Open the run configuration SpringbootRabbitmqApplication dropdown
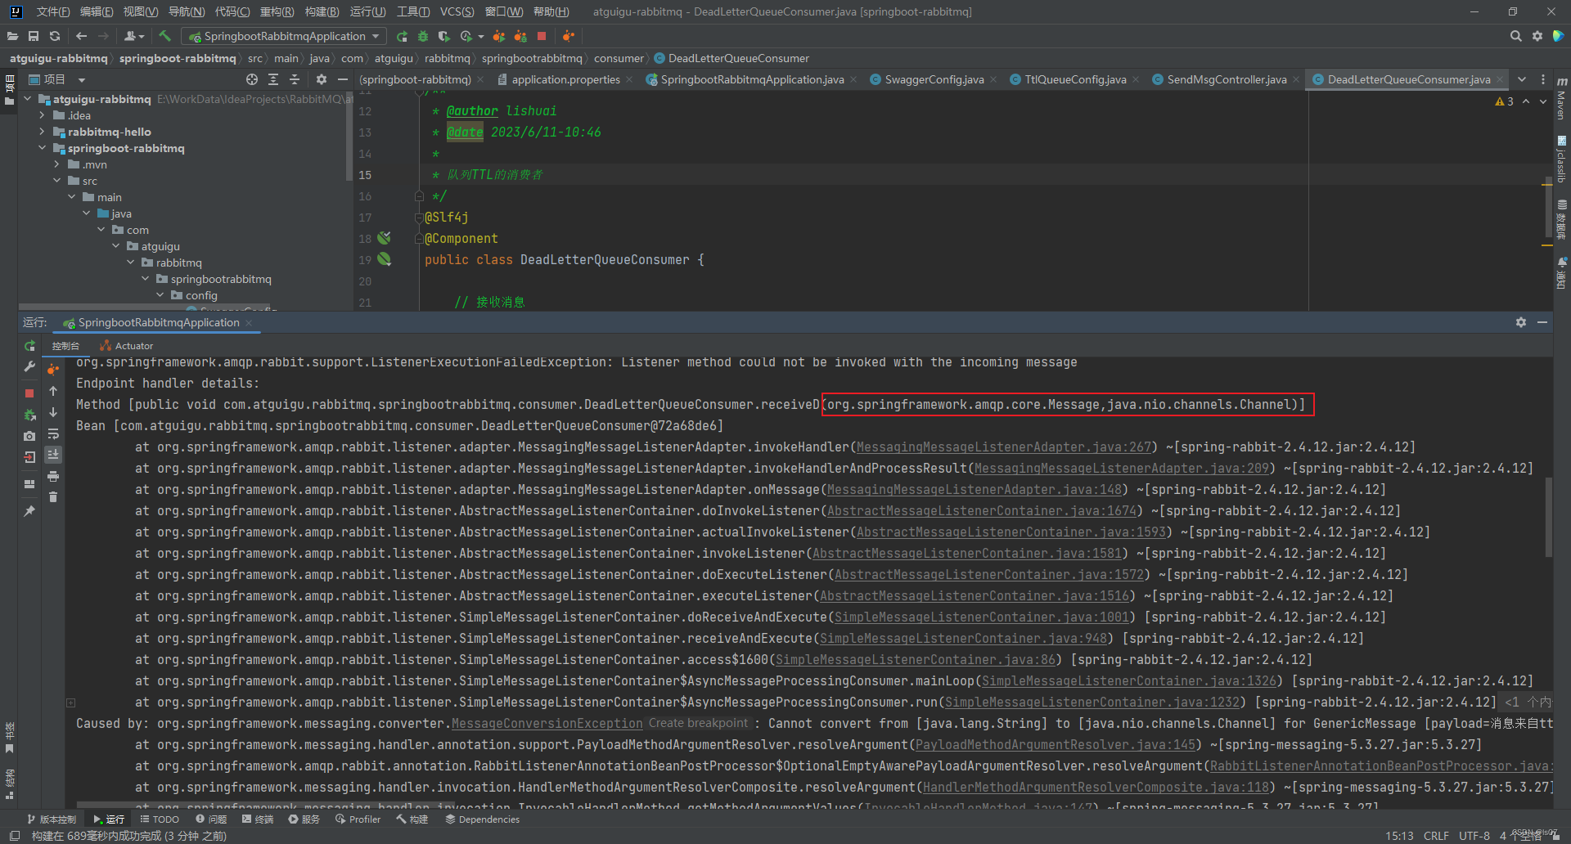The width and height of the screenshot is (1571, 844). [284, 36]
